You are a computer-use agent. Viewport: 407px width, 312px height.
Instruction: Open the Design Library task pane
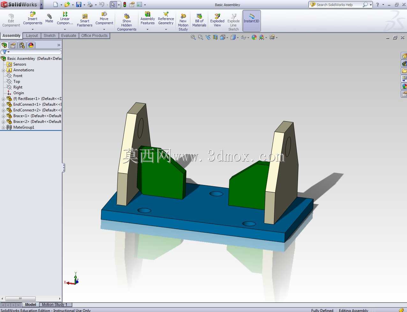click(x=404, y=63)
